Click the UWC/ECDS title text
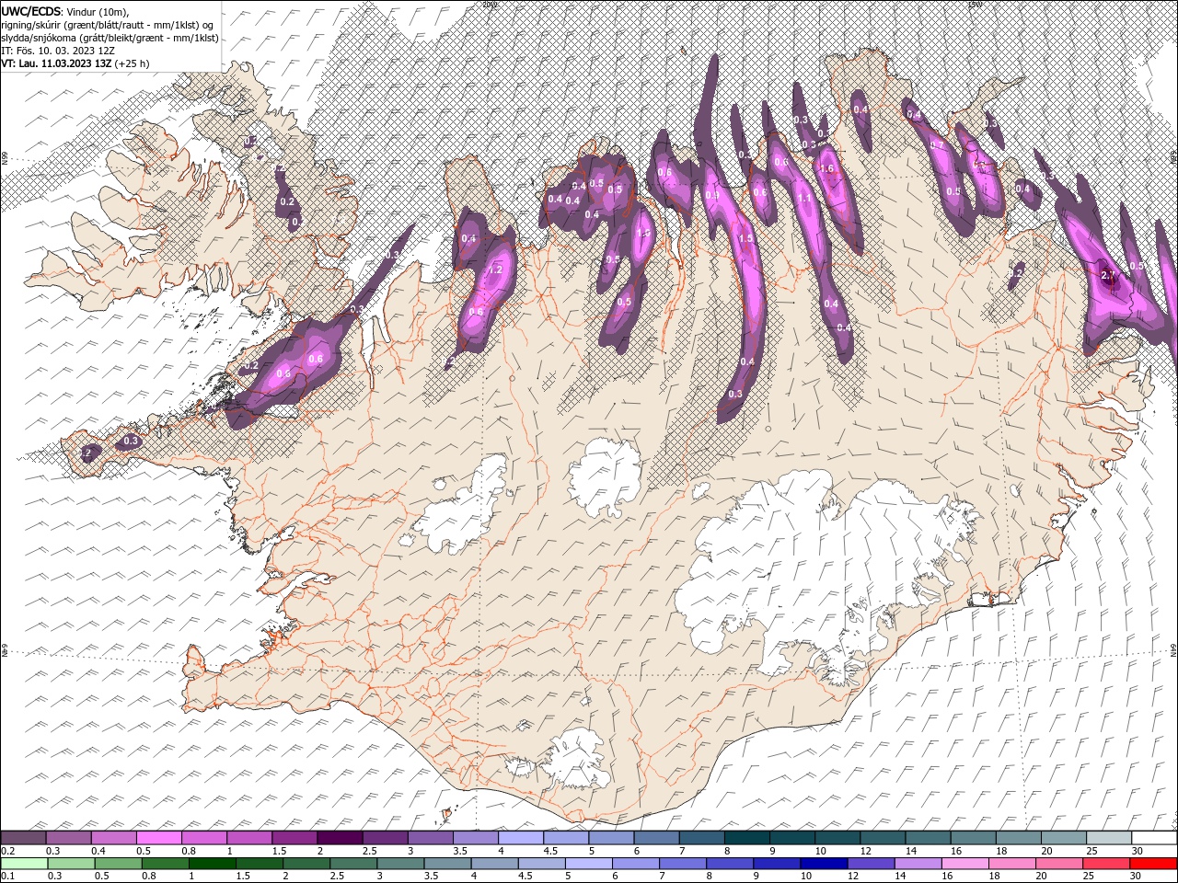 (30, 10)
